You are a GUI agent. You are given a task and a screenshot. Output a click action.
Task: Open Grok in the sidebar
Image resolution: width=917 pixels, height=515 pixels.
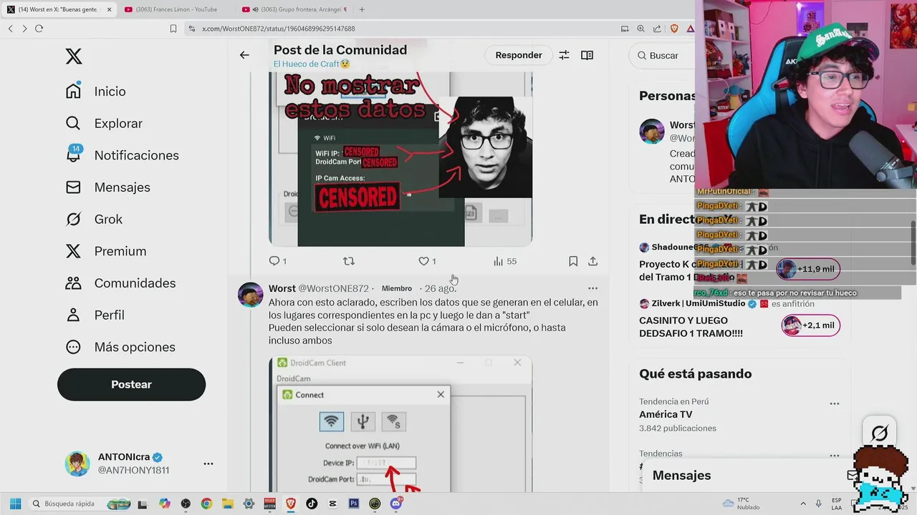(x=94, y=220)
